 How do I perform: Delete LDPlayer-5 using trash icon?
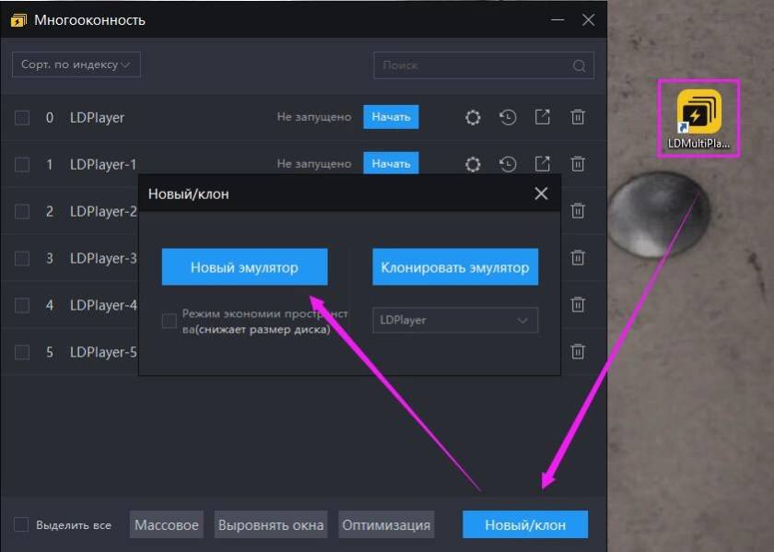coord(578,351)
